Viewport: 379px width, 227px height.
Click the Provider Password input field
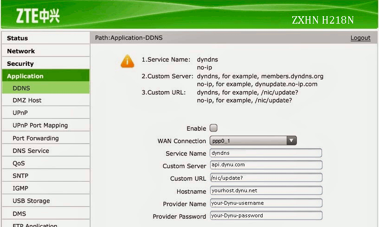coord(266,215)
